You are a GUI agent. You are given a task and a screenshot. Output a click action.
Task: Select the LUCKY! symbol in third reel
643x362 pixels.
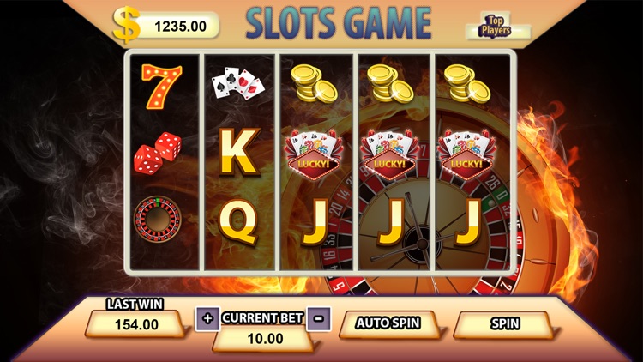pyautogui.click(x=314, y=154)
